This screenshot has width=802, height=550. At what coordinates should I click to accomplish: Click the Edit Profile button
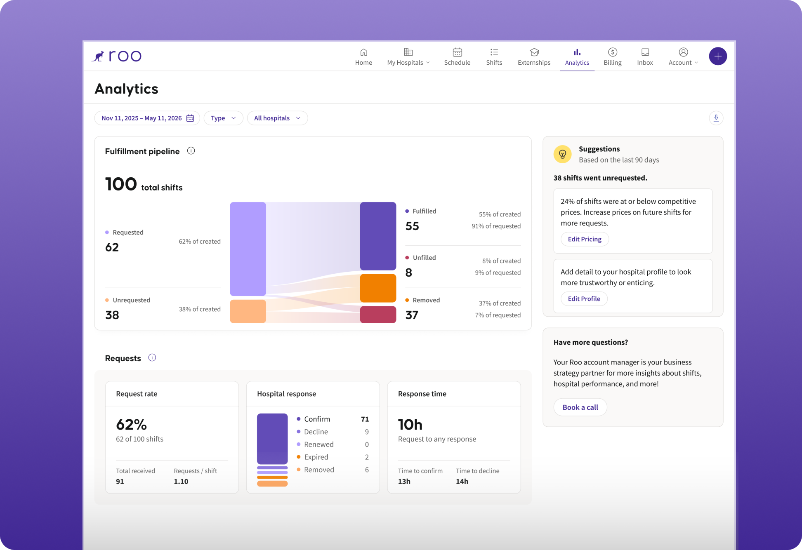[x=584, y=299]
